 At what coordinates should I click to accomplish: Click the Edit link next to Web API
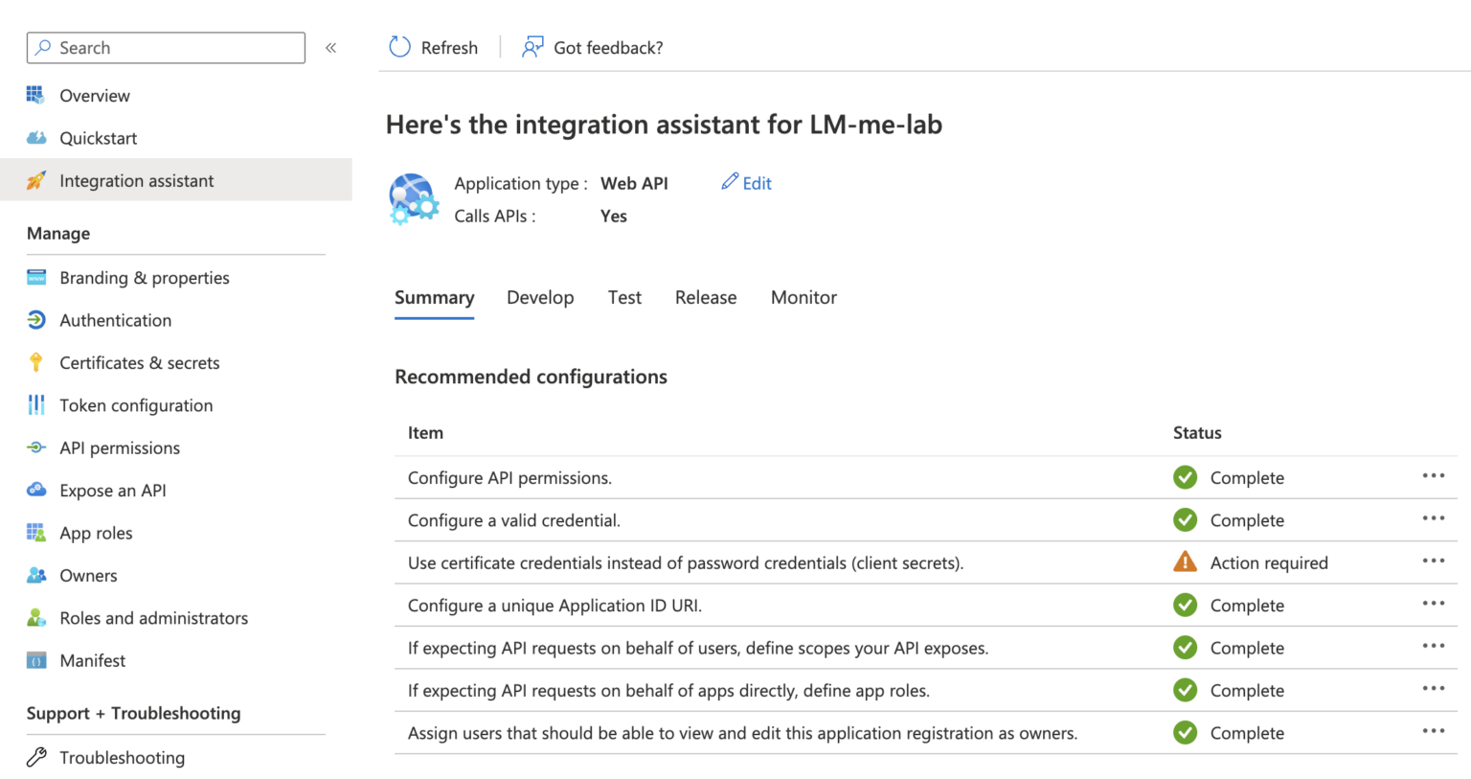coord(746,182)
